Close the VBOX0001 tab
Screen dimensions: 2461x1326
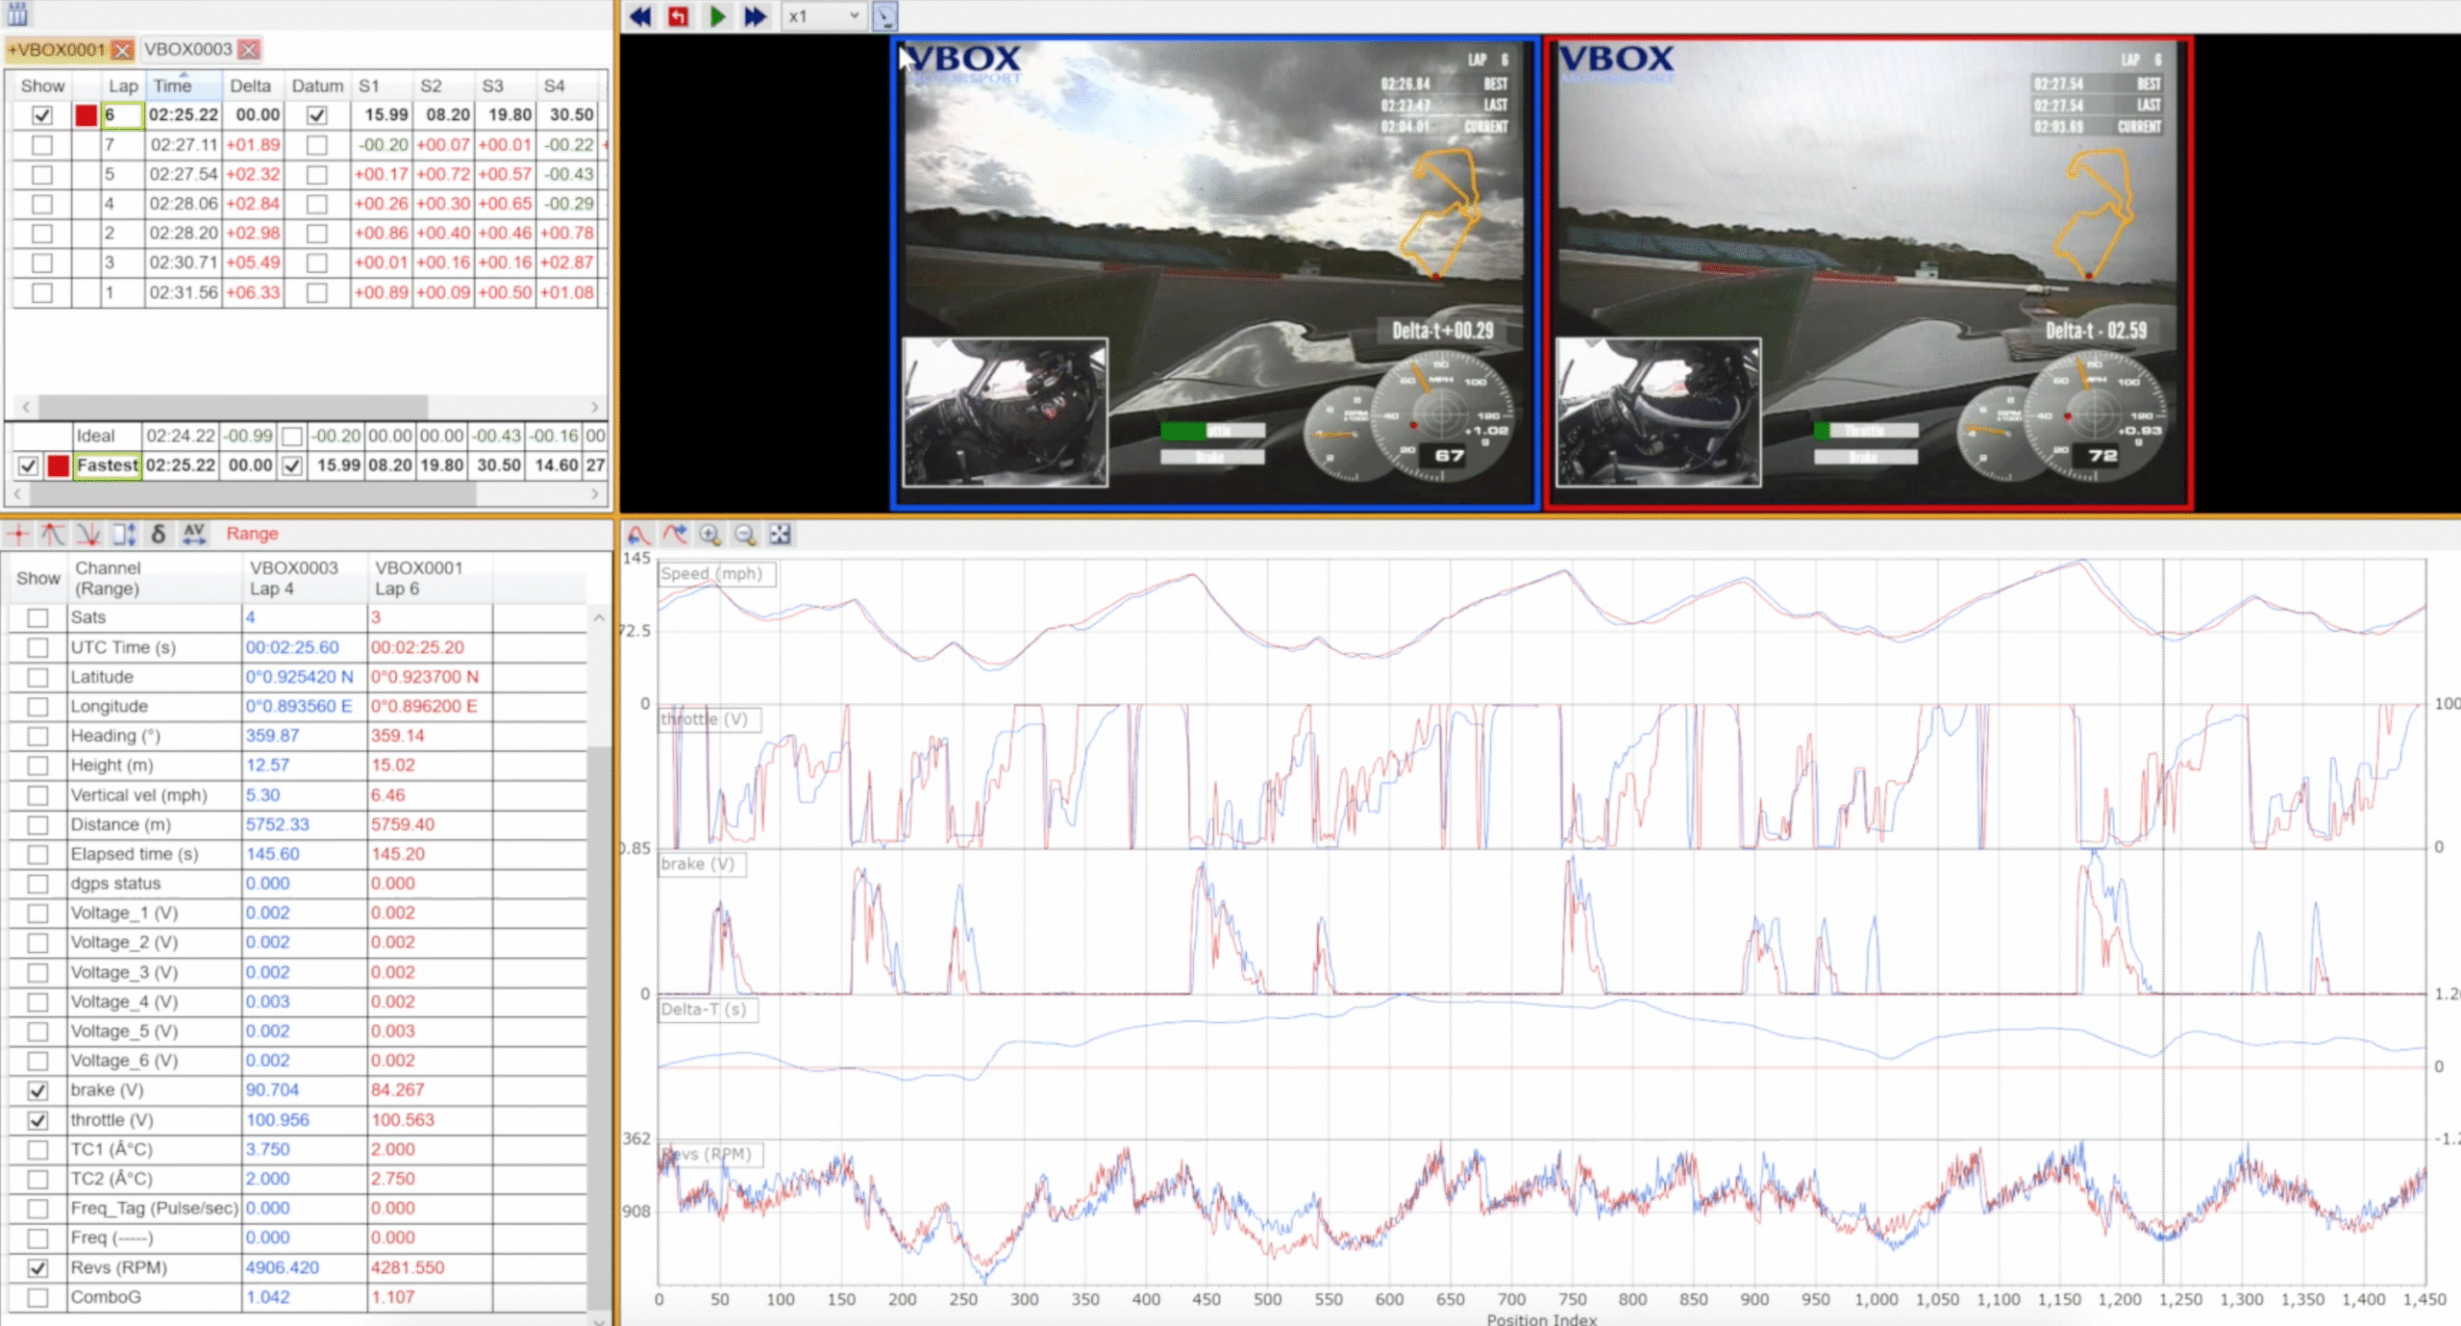point(121,50)
